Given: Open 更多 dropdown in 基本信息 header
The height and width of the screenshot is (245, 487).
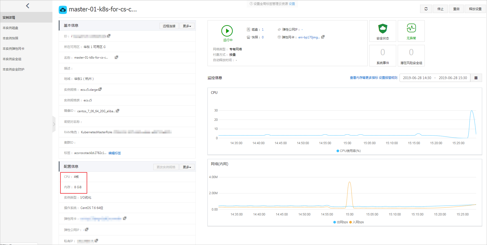Looking at the screenshot, I should [187, 26].
